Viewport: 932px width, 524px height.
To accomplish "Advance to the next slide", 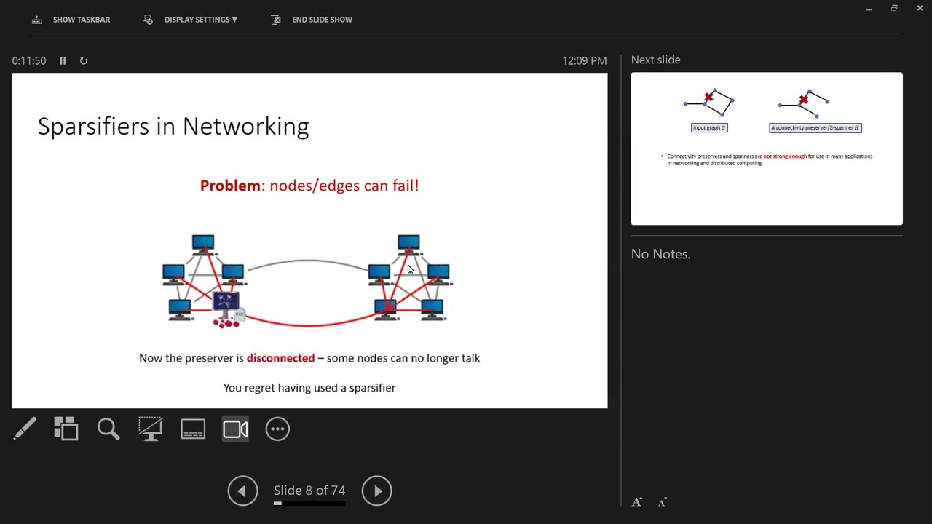I will coord(376,491).
